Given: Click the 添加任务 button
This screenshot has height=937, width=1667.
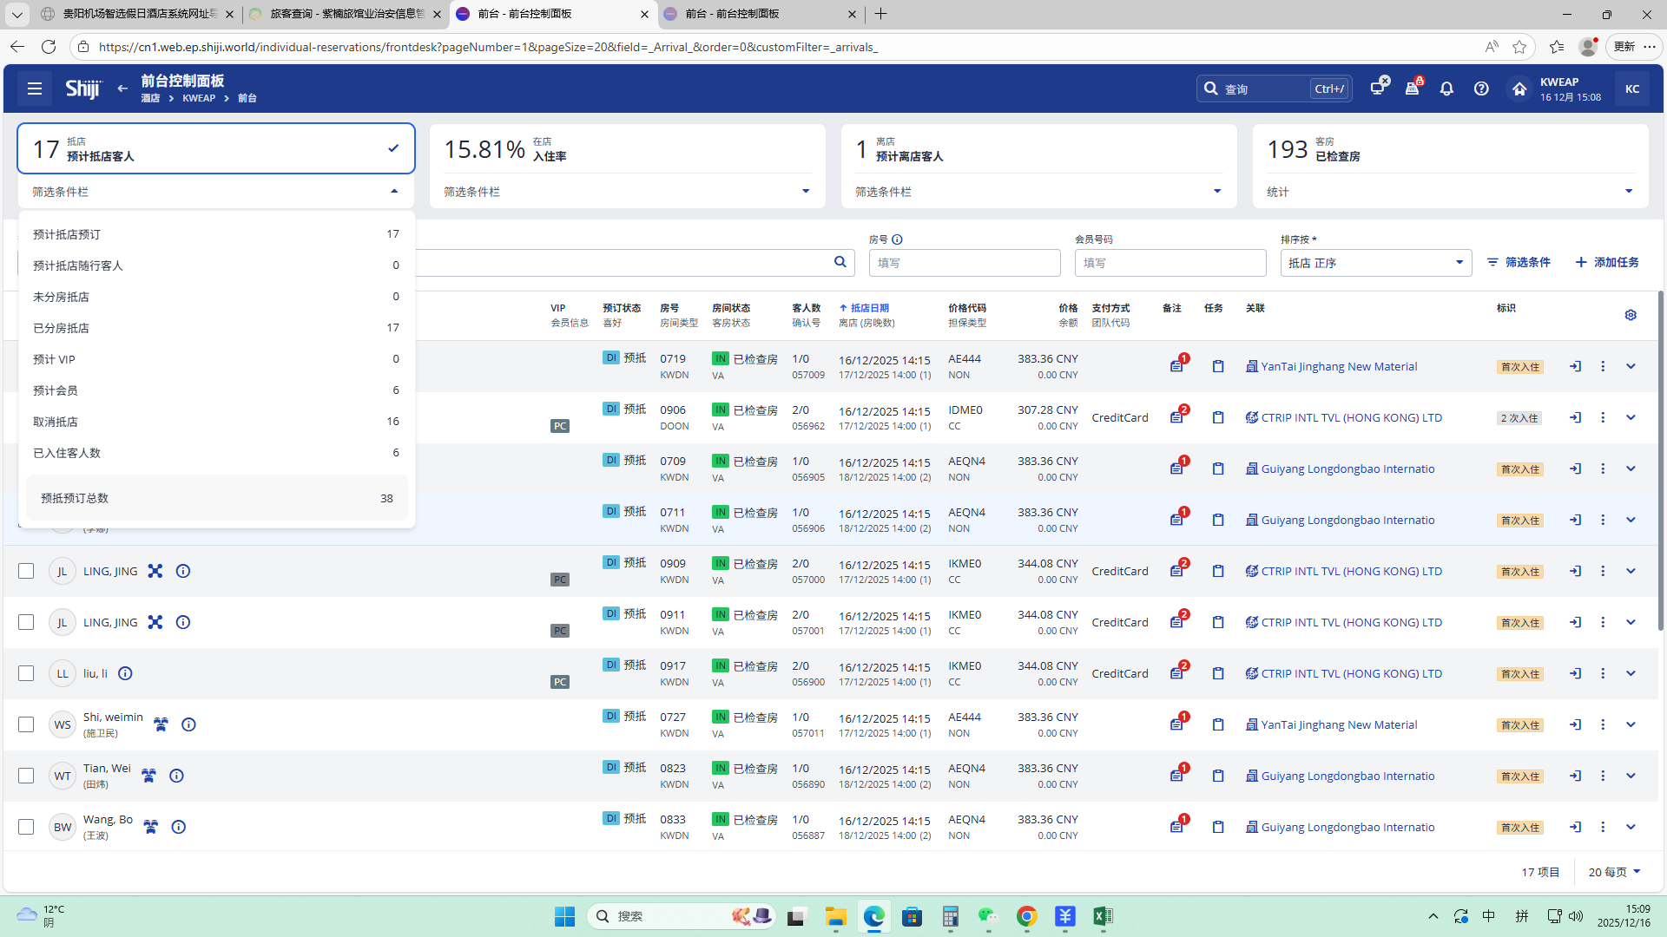Looking at the screenshot, I should click(x=1607, y=262).
